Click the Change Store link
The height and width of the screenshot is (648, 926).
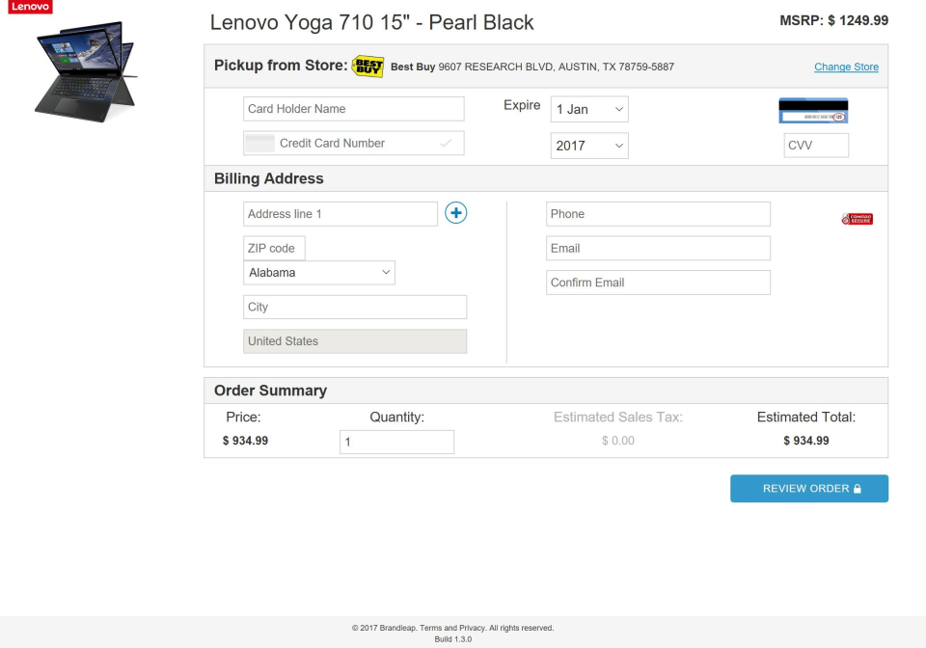coord(846,67)
